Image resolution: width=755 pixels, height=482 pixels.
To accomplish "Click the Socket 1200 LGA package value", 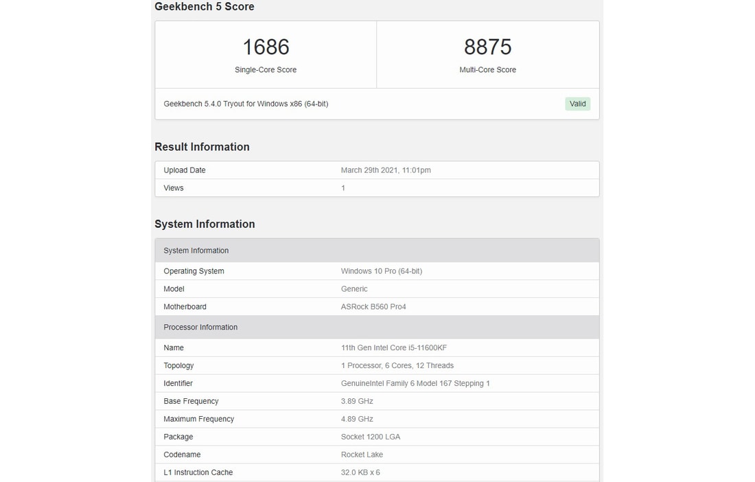I will 371,437.
